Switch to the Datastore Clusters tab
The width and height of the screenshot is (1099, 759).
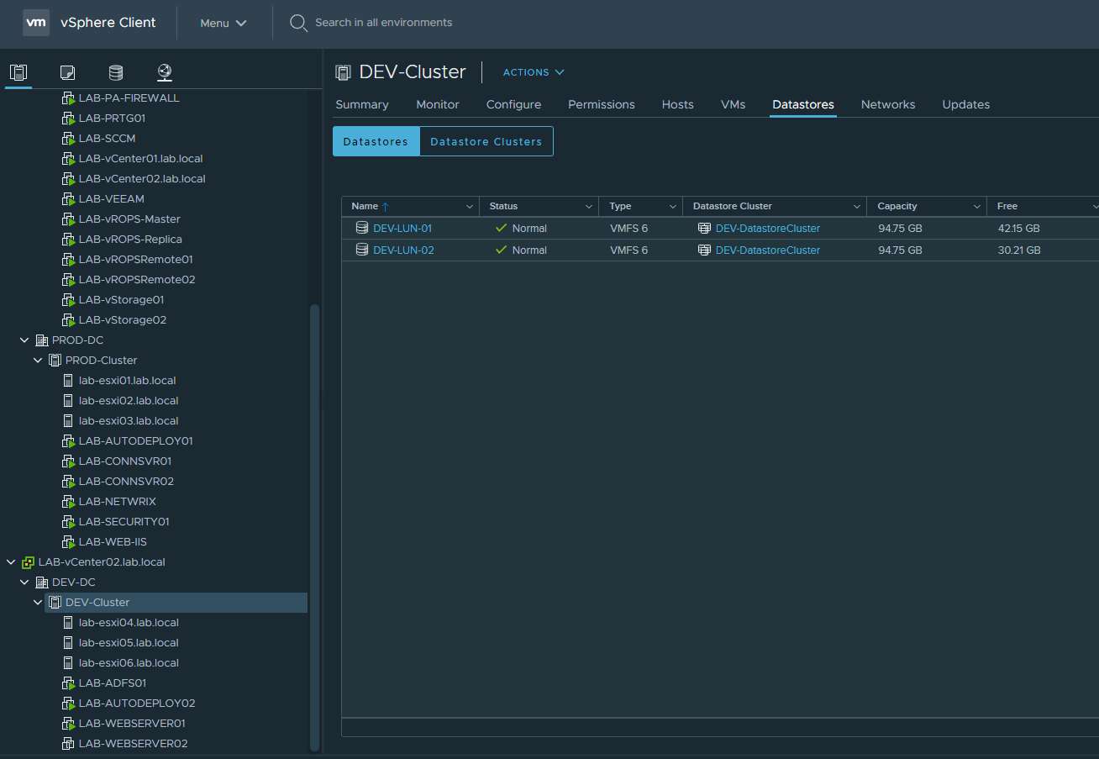(486, 141)
